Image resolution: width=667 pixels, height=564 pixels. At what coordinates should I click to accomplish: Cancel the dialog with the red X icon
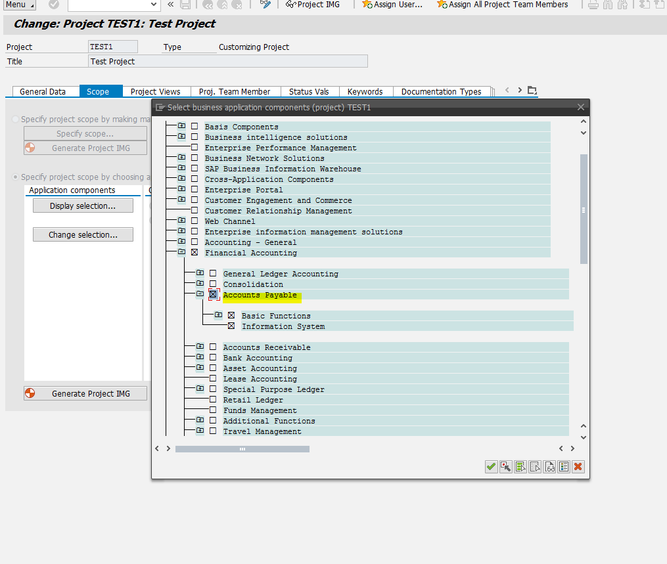click(578, 467)
